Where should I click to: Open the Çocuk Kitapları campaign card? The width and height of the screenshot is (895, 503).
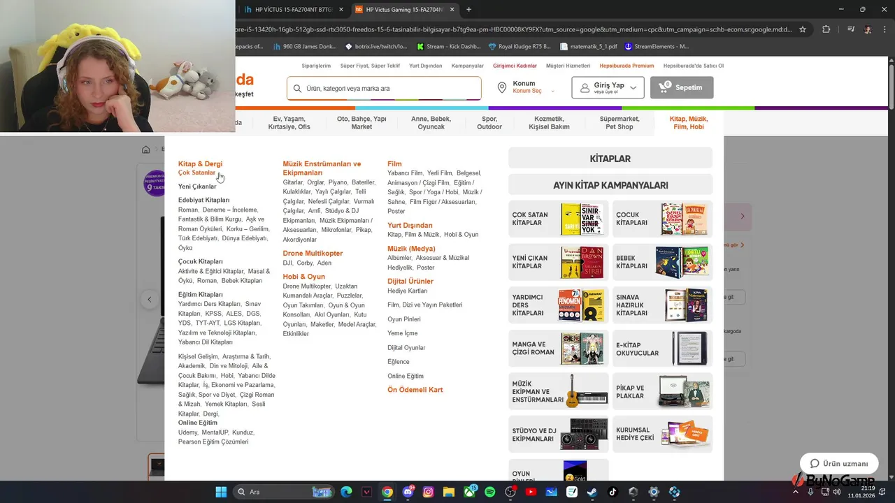tap(662, 219)
